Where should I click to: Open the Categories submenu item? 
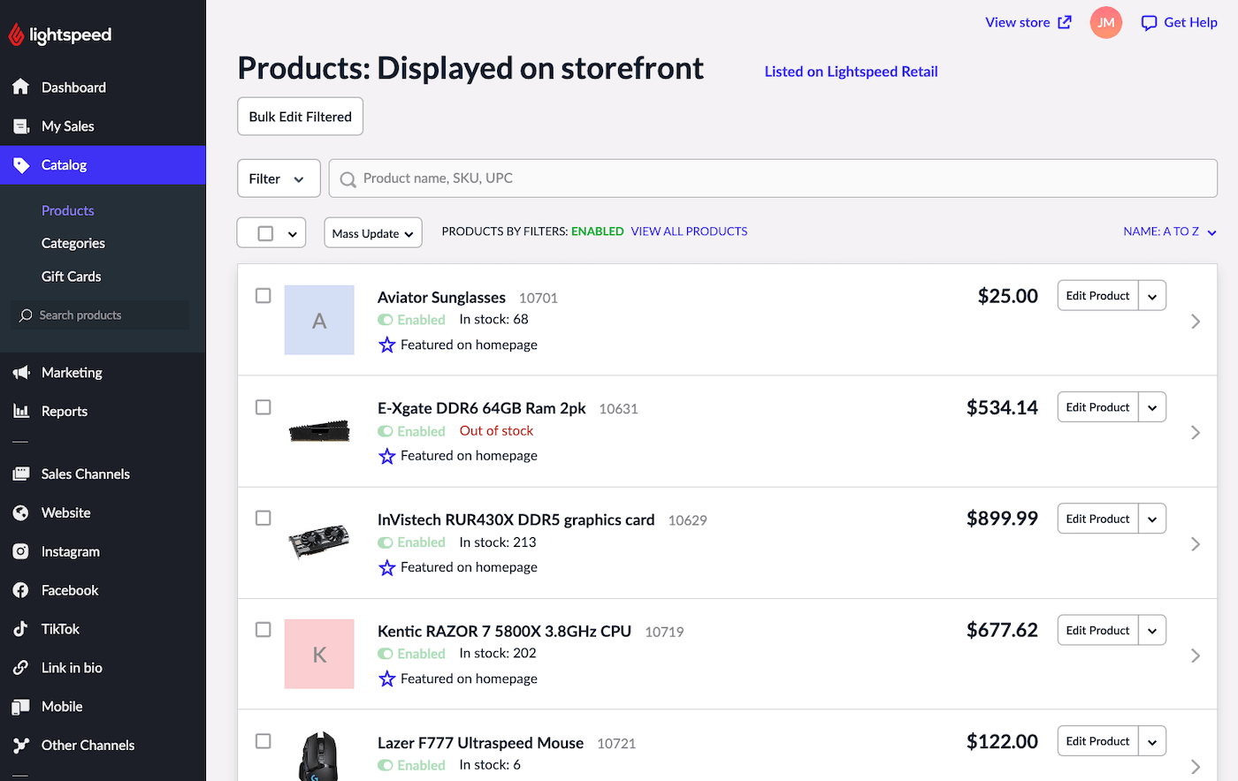pos(73,243)
